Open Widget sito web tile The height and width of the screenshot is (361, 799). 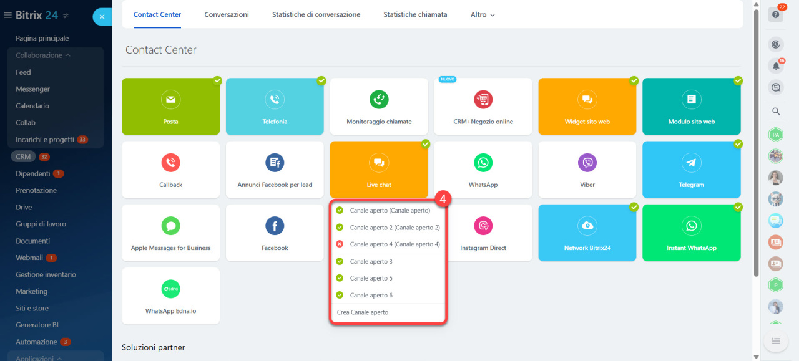coord(587,107)
